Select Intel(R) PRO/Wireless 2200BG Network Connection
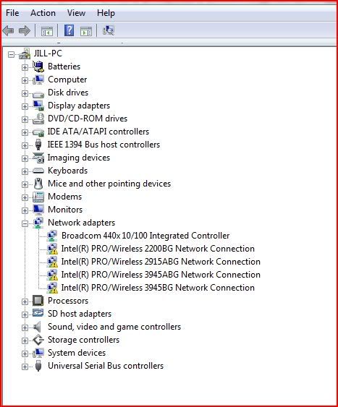The height and width of the screenshot is (407, 338). [x=158, y=249]
